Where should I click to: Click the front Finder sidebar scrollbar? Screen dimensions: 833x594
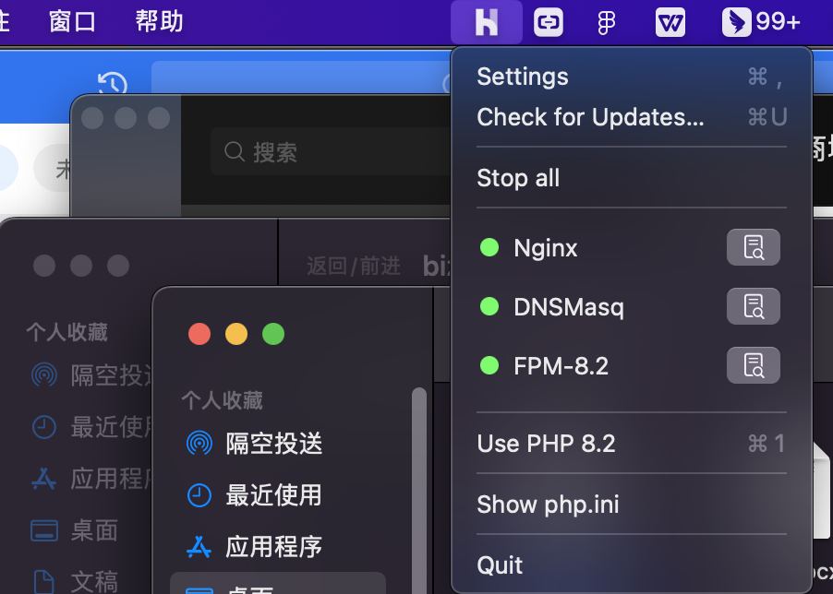tap(419, 491)
